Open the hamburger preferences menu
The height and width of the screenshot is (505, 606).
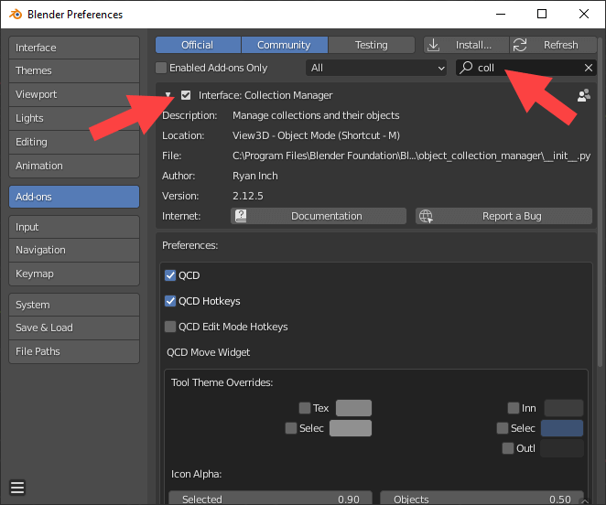17,488
